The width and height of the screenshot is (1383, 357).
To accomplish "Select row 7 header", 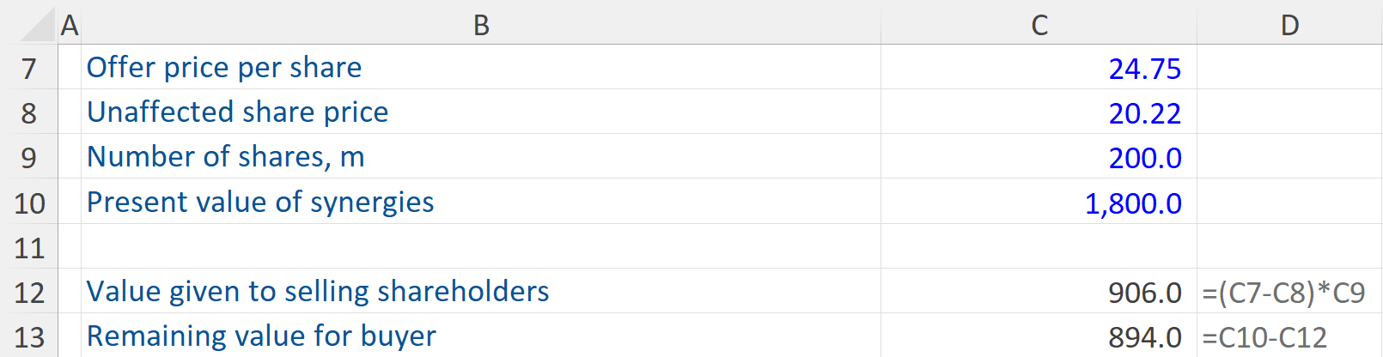I will [x=29, y=69].
